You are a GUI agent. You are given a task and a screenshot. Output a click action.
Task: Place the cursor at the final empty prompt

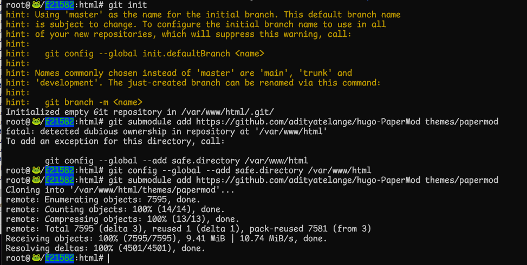pyautogui.click(x=109, y=258)
